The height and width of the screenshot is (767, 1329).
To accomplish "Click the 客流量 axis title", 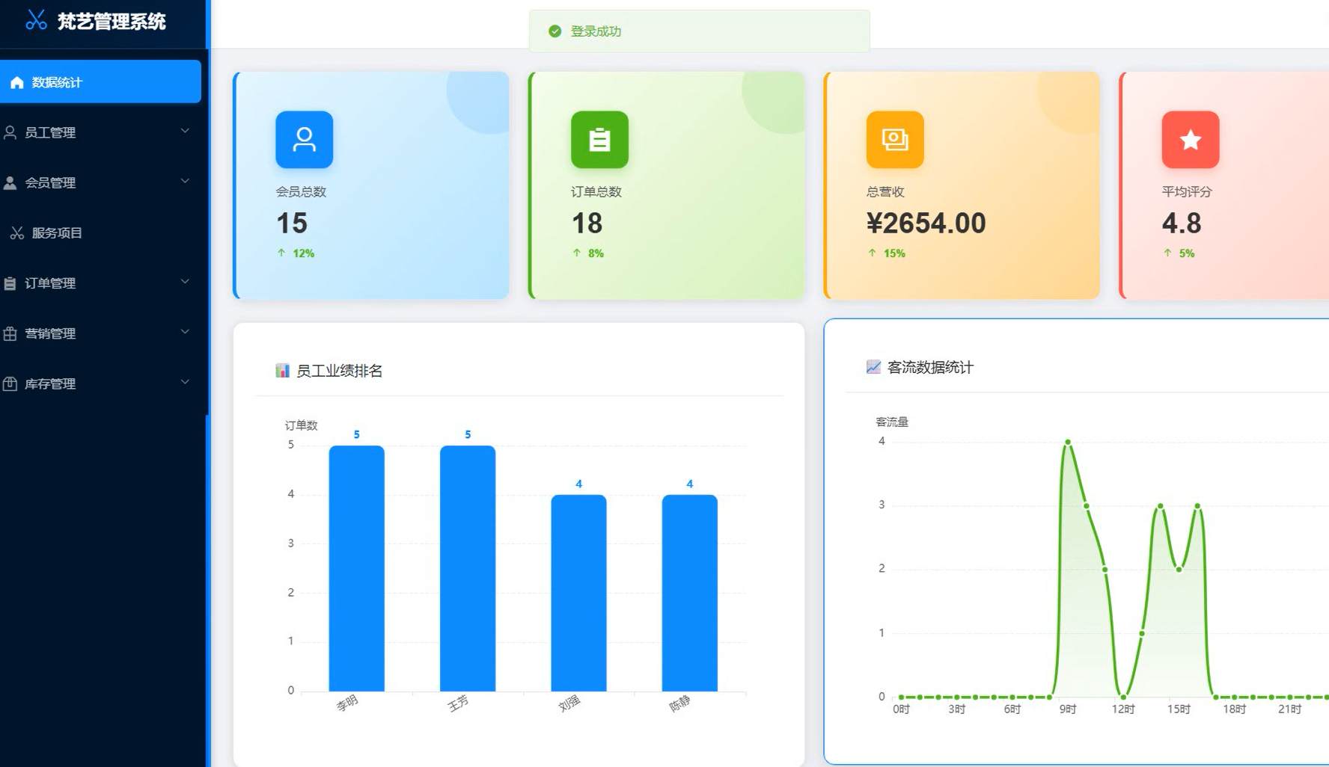I will coord(892,422).
